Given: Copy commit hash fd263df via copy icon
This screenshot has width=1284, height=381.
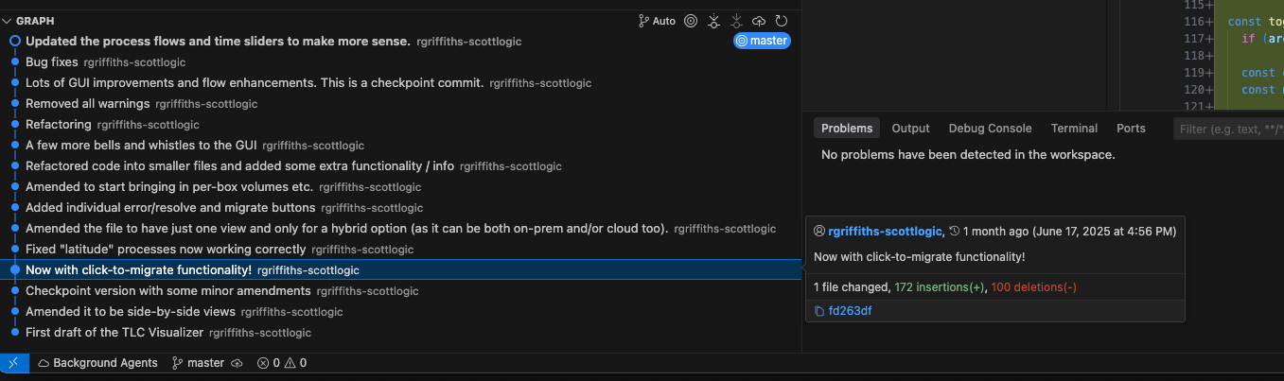Looking at the screenshot, I should click(819, 311).
